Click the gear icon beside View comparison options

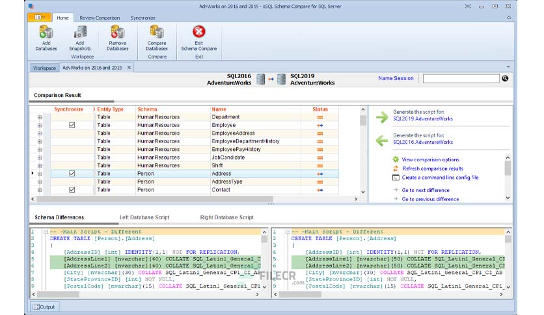(x=396, y=159)
